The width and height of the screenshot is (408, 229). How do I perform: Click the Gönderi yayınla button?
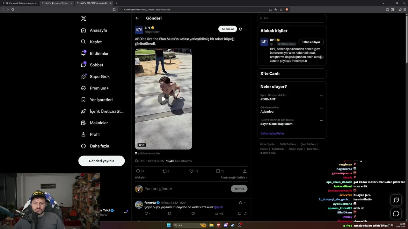coord(101,161)
